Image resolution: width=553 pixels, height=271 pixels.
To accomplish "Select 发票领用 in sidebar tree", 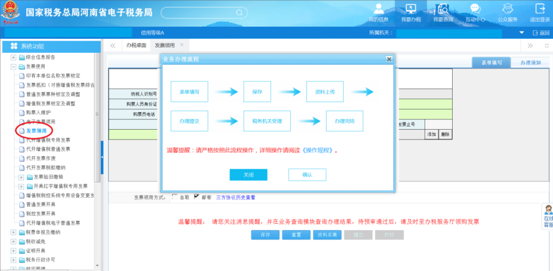I will 36,131.
